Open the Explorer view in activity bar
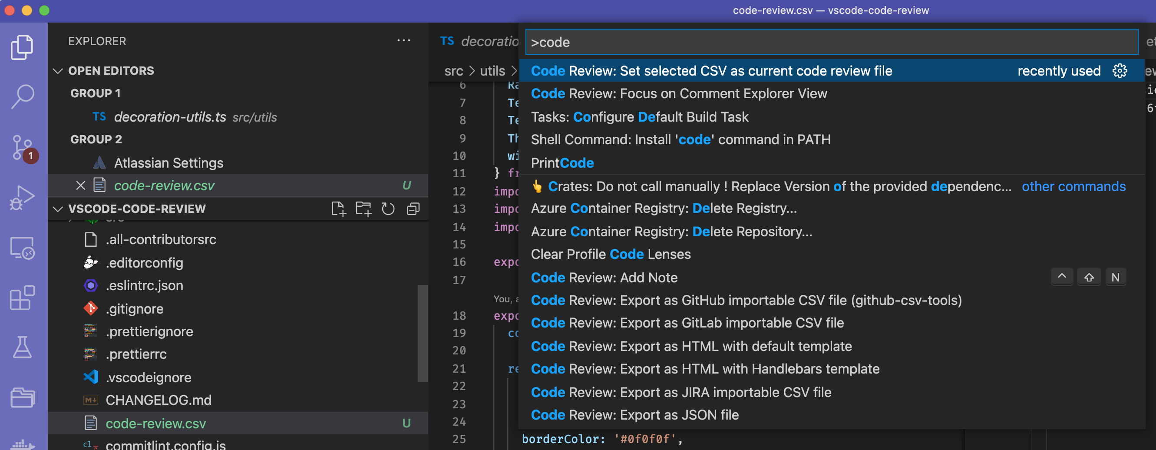This screenshot has width=1156, height=450. point(23,47)
